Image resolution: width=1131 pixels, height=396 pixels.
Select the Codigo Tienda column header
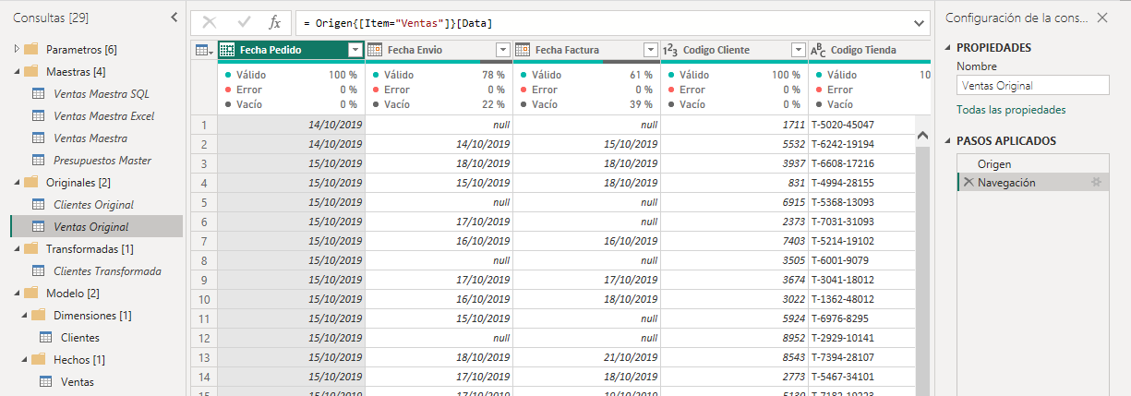(870, 50)
